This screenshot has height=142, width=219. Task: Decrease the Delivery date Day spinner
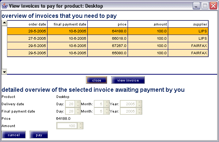tap(78, 106)
